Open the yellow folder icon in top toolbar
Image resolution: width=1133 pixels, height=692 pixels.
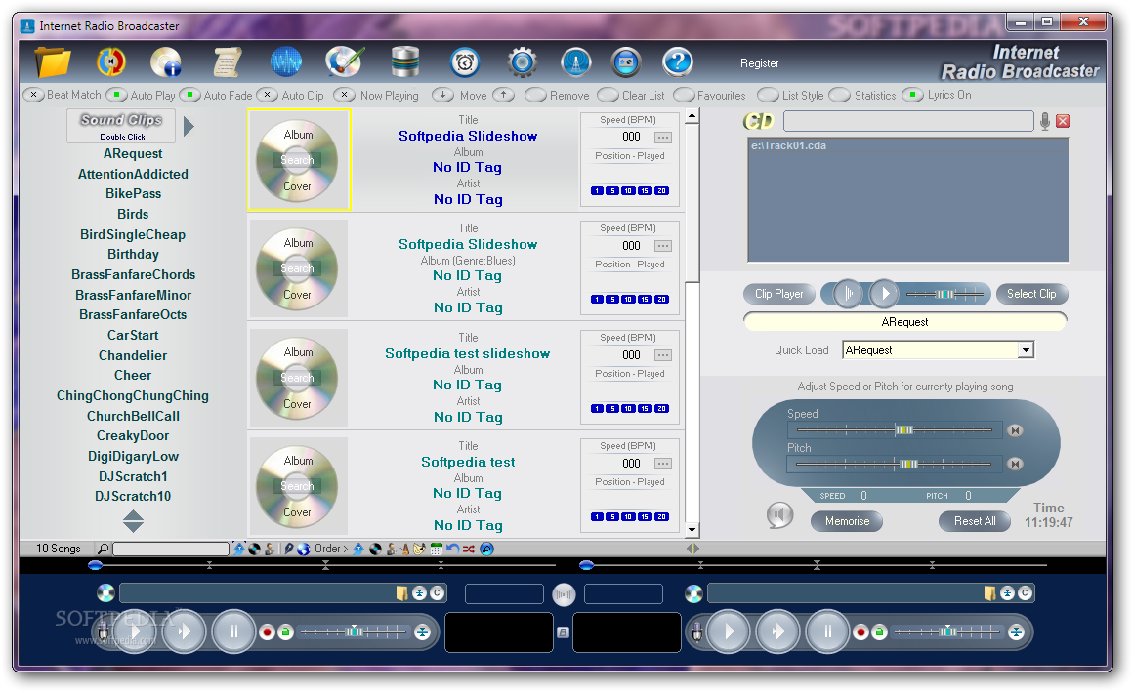tap(53, 62)
